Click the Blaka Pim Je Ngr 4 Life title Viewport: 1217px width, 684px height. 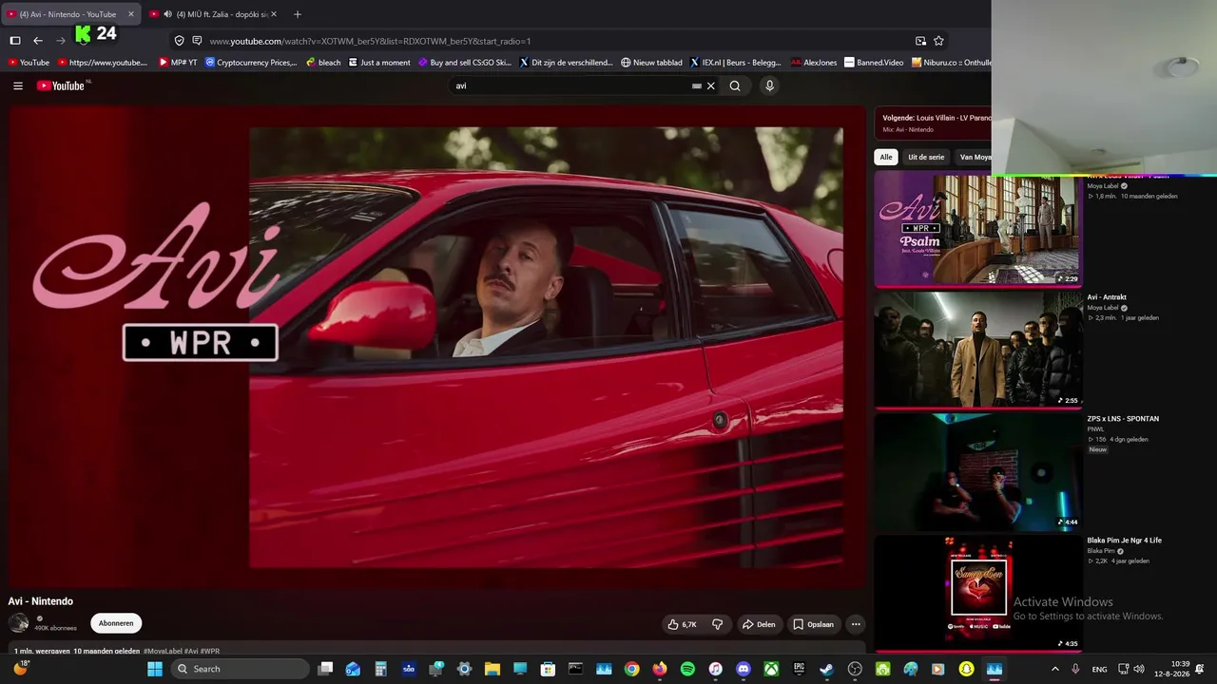tap(1125, 541)
